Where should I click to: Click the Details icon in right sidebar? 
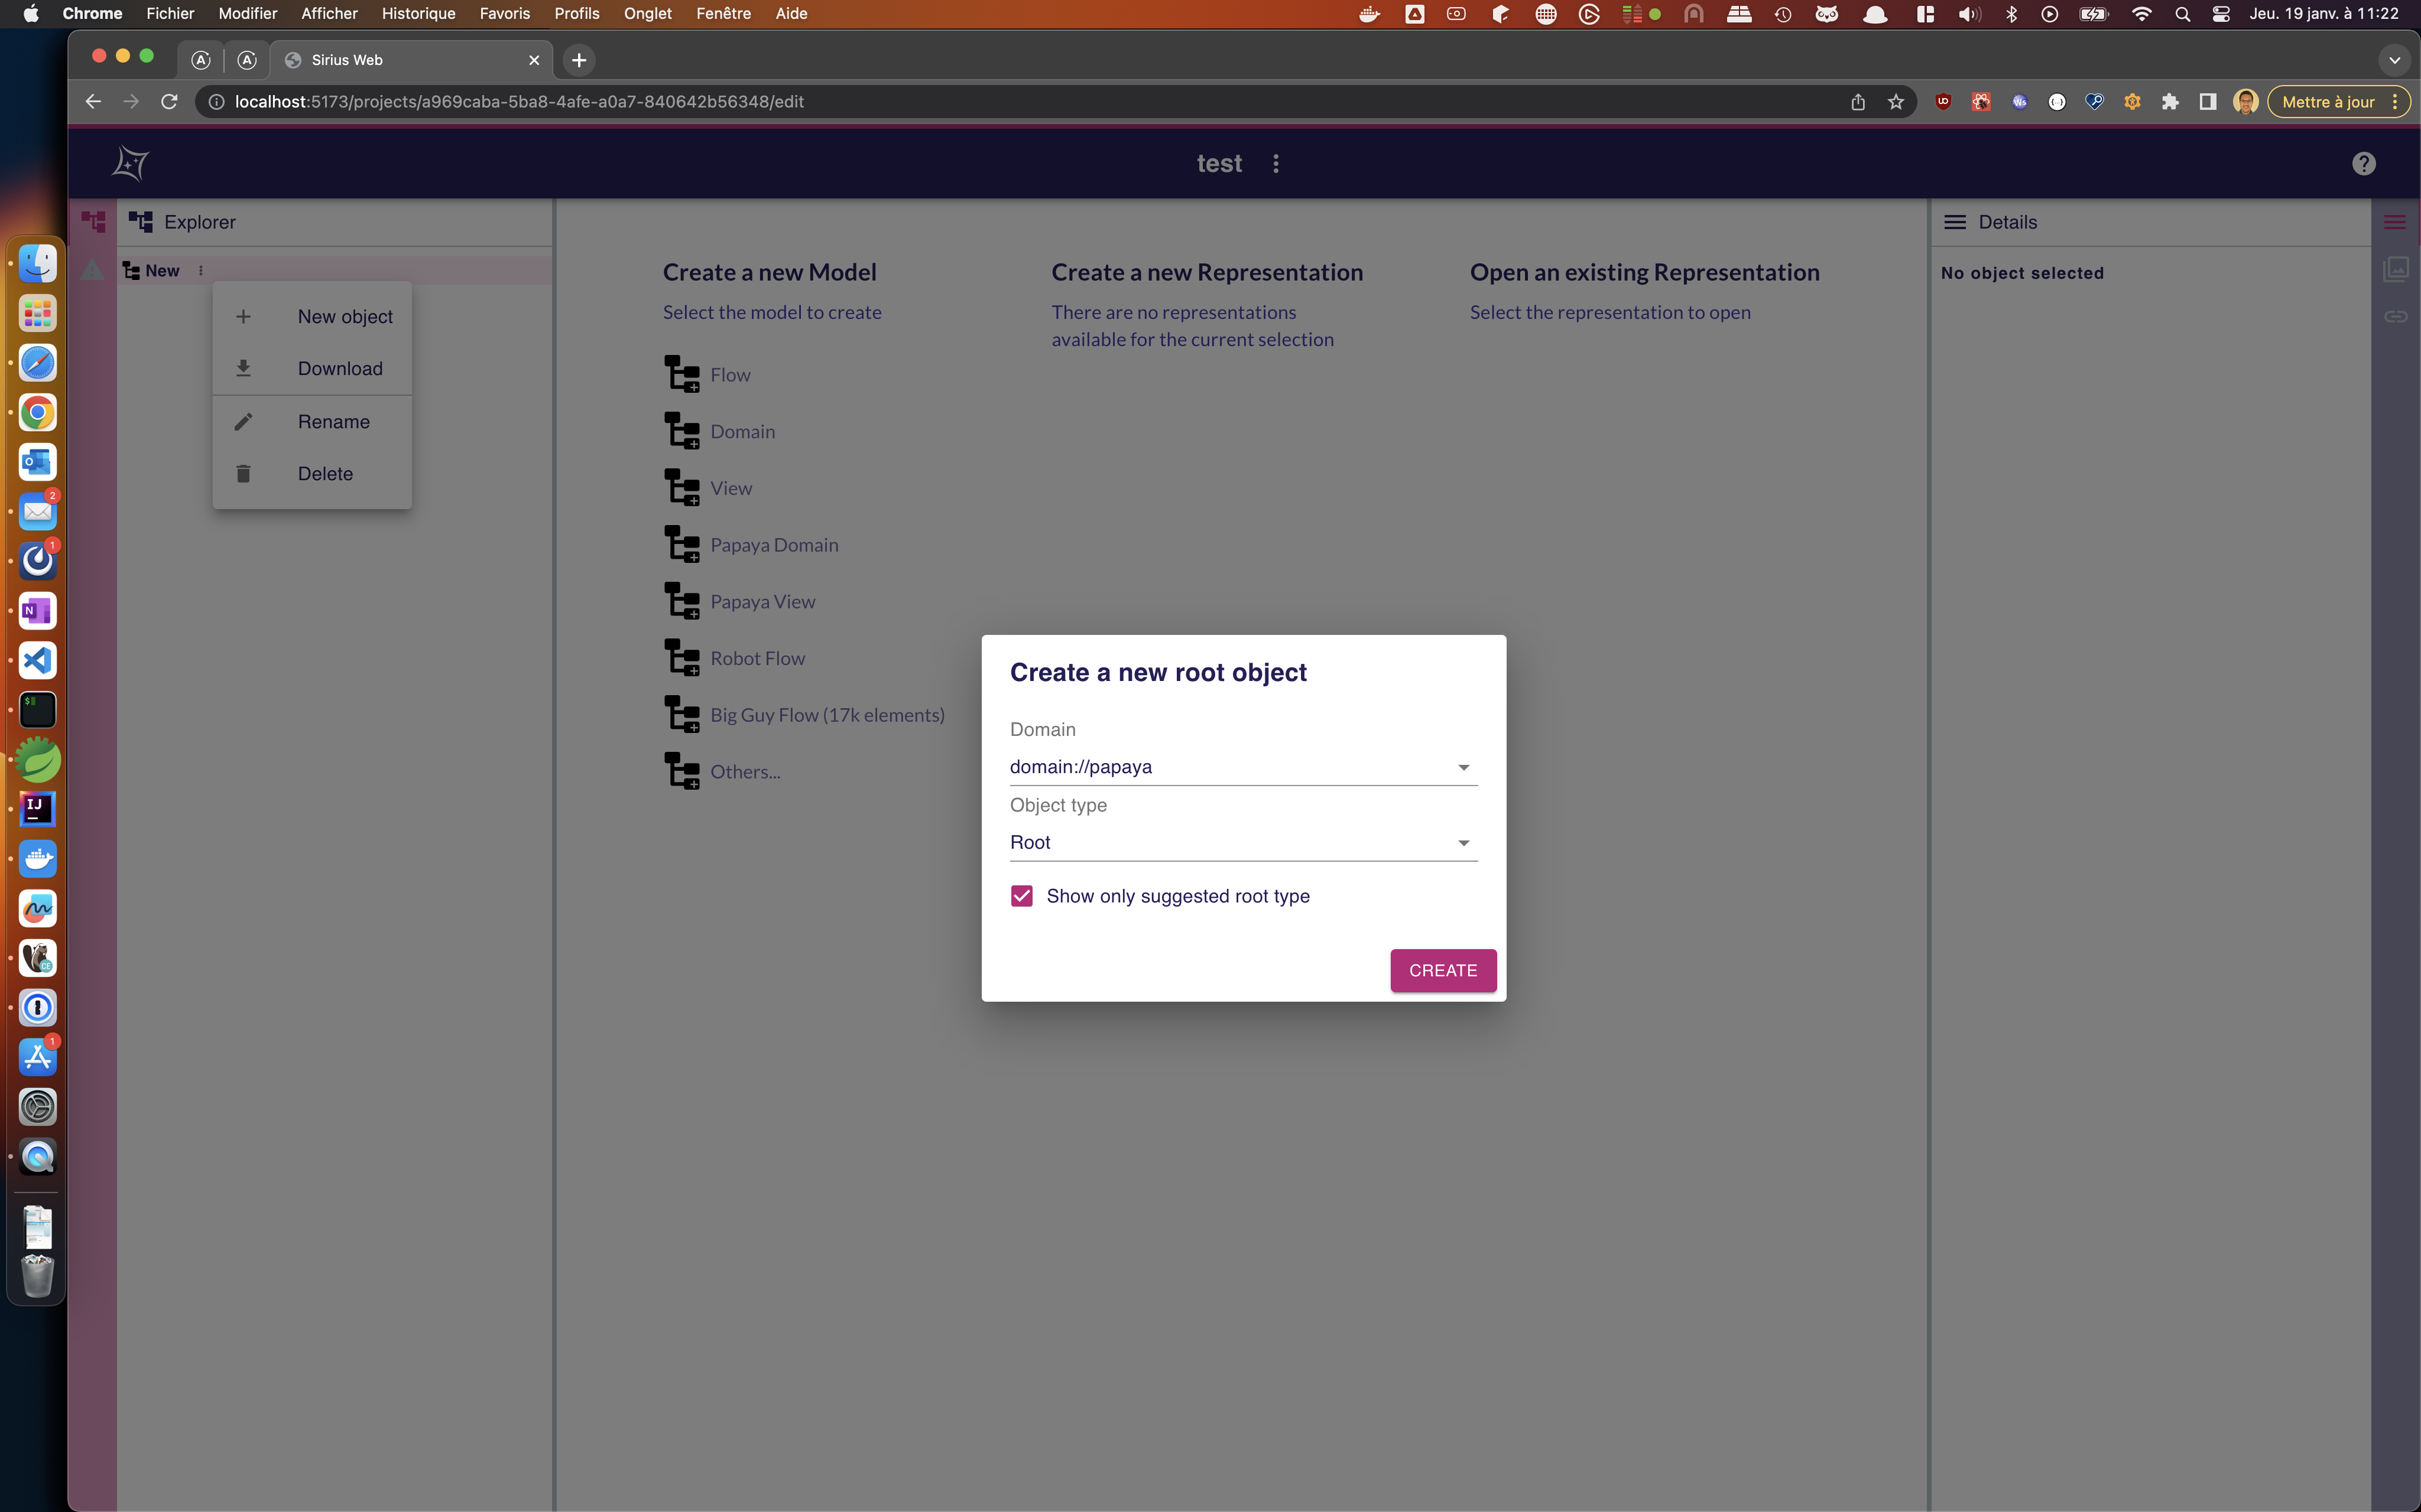click(2395, 222)
